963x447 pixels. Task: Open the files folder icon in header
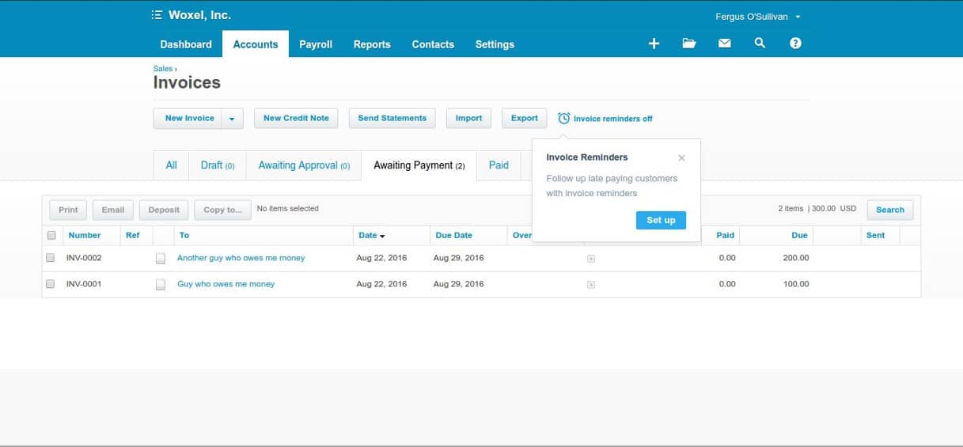689,44
